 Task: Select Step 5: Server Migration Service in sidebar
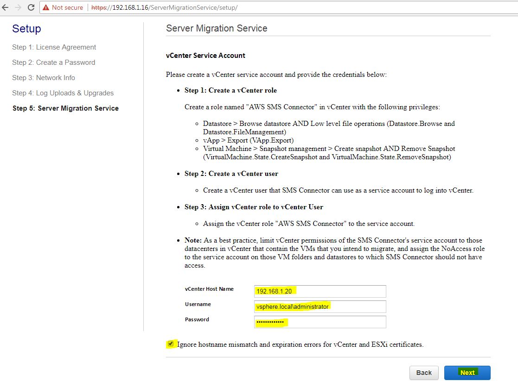[x=65, y=108]
